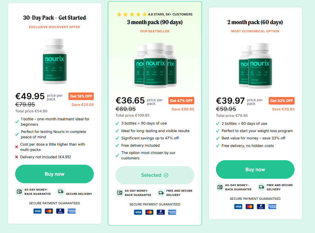Click the delivery truck icon in the 2 month pack card

point(261,187)
